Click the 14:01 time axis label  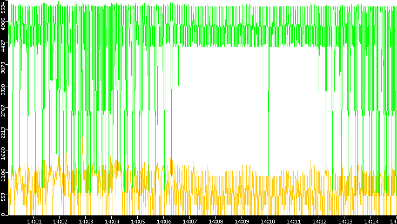35,220
